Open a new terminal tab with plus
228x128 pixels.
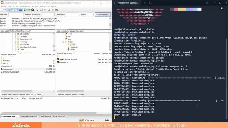[144, 3]
